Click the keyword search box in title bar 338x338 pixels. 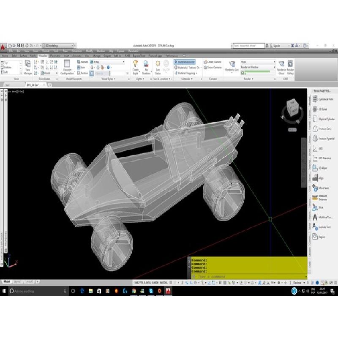click(248, 46)
